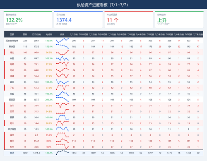This screenshot has width=207, height=161.
Task: Click the 175.3 daily average cell
Action: pyautogui.click(x=36, y=47)
